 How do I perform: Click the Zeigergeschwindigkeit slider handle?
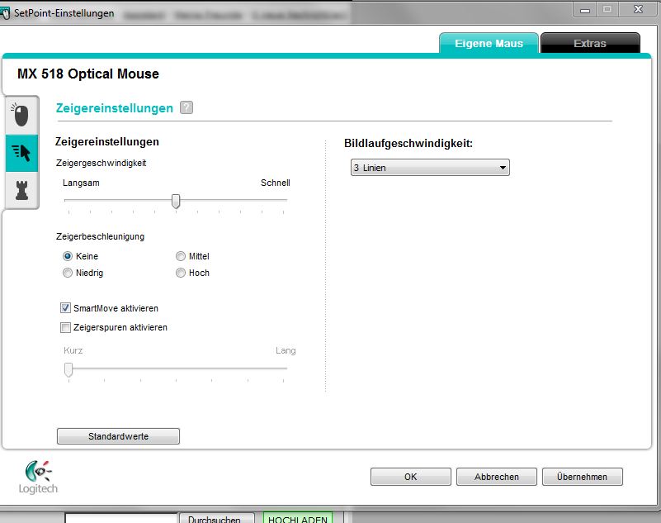(x=176, y=202)
